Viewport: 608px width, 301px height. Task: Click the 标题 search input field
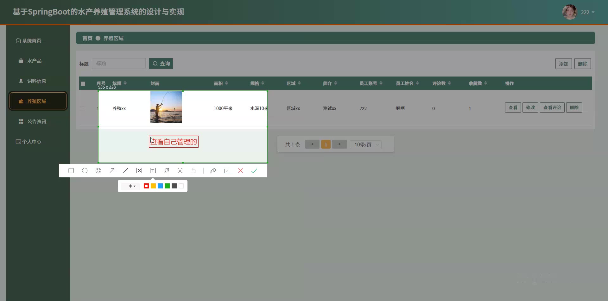[119, 64]
